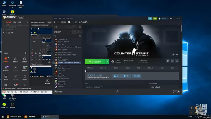Image resolution: width=211 pixels, height=119 pixels.
Task: Toggle visibility eye for 全屏 1 source
Action: tap(4, 33)
